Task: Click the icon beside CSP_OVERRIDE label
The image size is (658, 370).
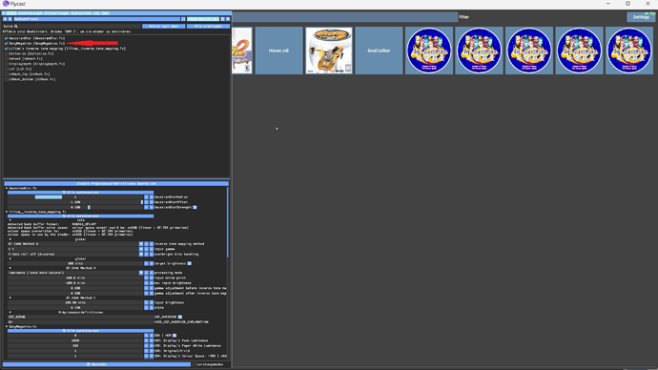Action: coord(180,317)
